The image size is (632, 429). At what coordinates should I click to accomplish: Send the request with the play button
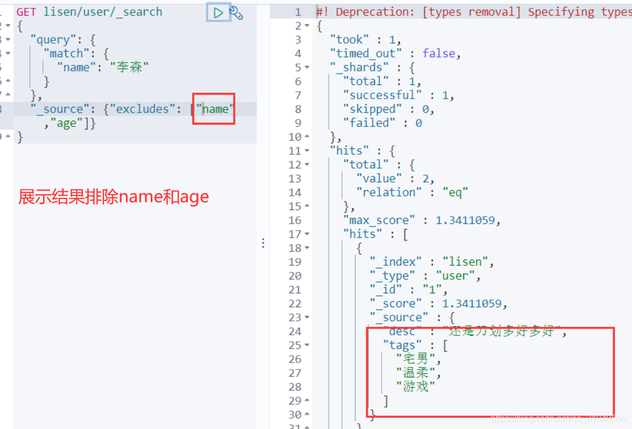[x=218, y=12]
